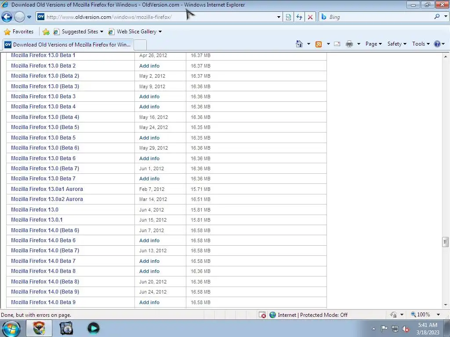Click the first pinned taskbar app icon
Image resolution: width=450 pixels, height=337 pixels.
tap(39, 328)
